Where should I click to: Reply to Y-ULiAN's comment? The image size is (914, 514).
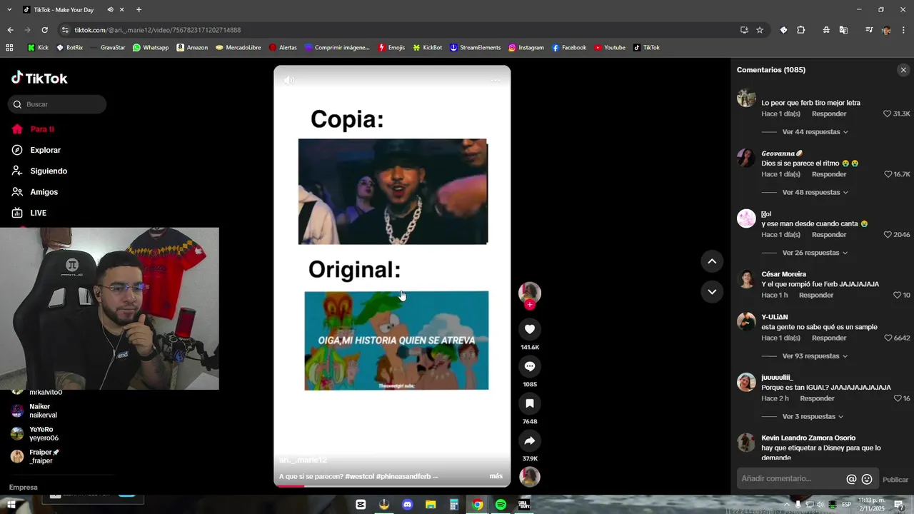click(x=829, y=338)
